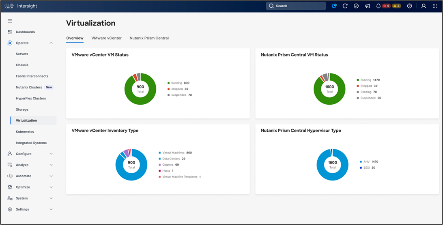The height and width of the screenshot is (225, 443).
Task: Open the help question mark icon
Action: click(x=409, y=6)
